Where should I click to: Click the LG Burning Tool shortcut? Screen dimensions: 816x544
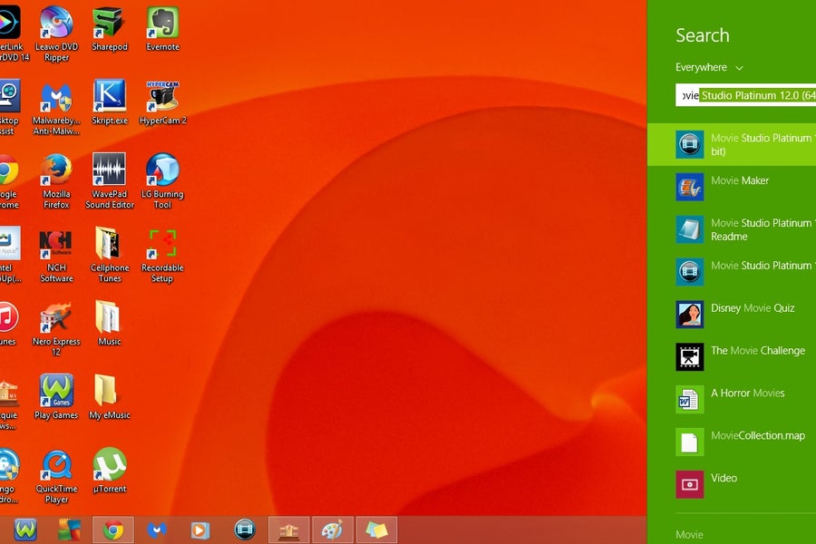(162, 181)
